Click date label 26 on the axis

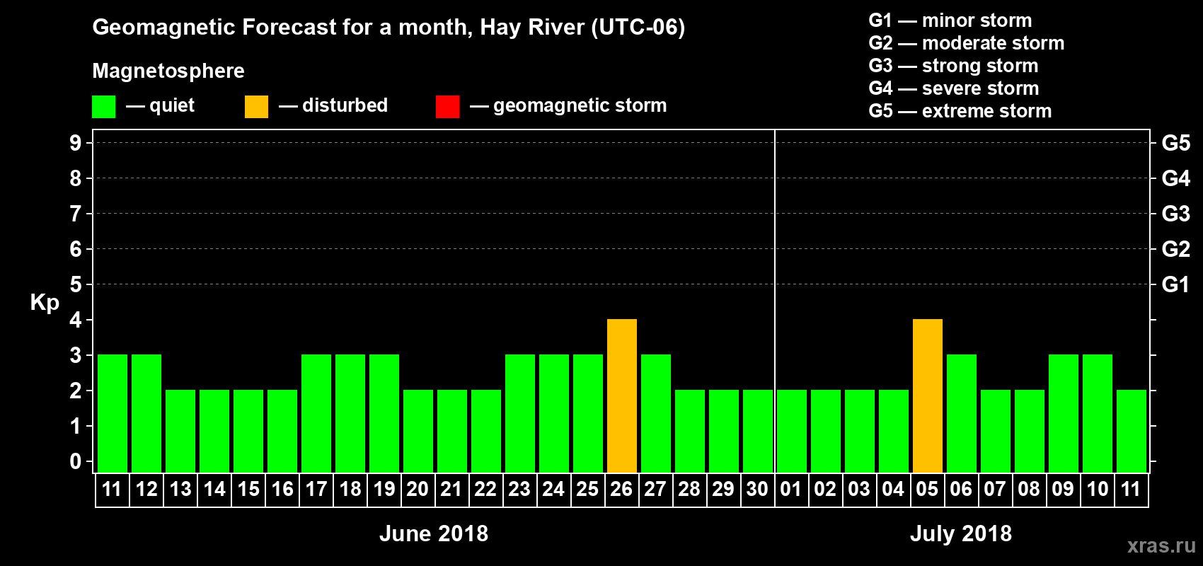(621, 490)
